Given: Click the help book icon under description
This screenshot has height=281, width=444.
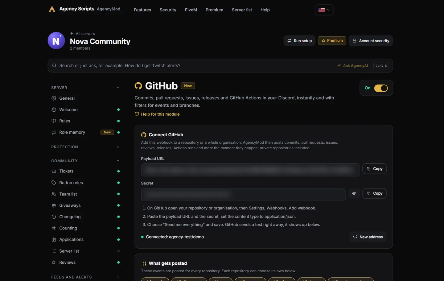Looking at the screenshot, I should click(137, 114).
